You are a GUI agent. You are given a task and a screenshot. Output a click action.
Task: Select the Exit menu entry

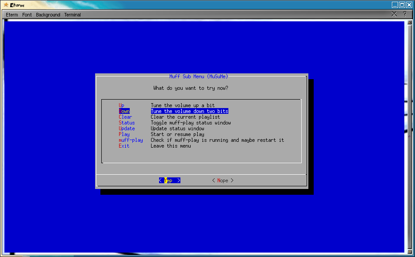click(x=124, y=146)
